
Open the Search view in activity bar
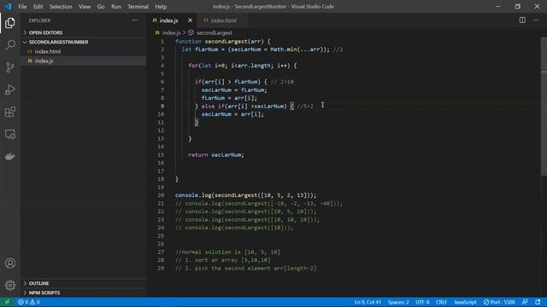pyautogui.click(x=10, y=45)
